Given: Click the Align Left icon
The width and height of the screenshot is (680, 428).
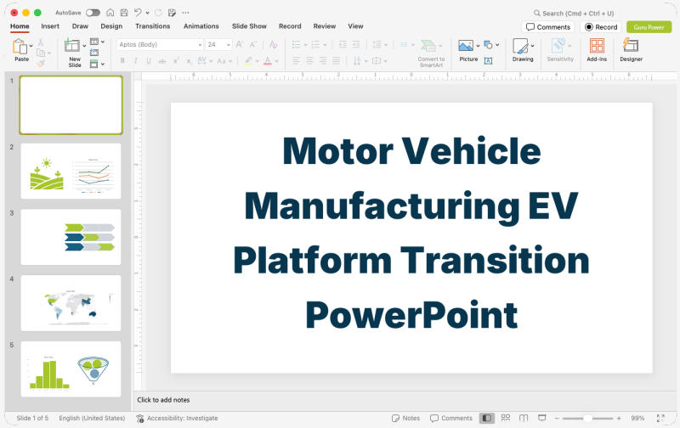Looking at the screenshot, I should tap(296, 61).
